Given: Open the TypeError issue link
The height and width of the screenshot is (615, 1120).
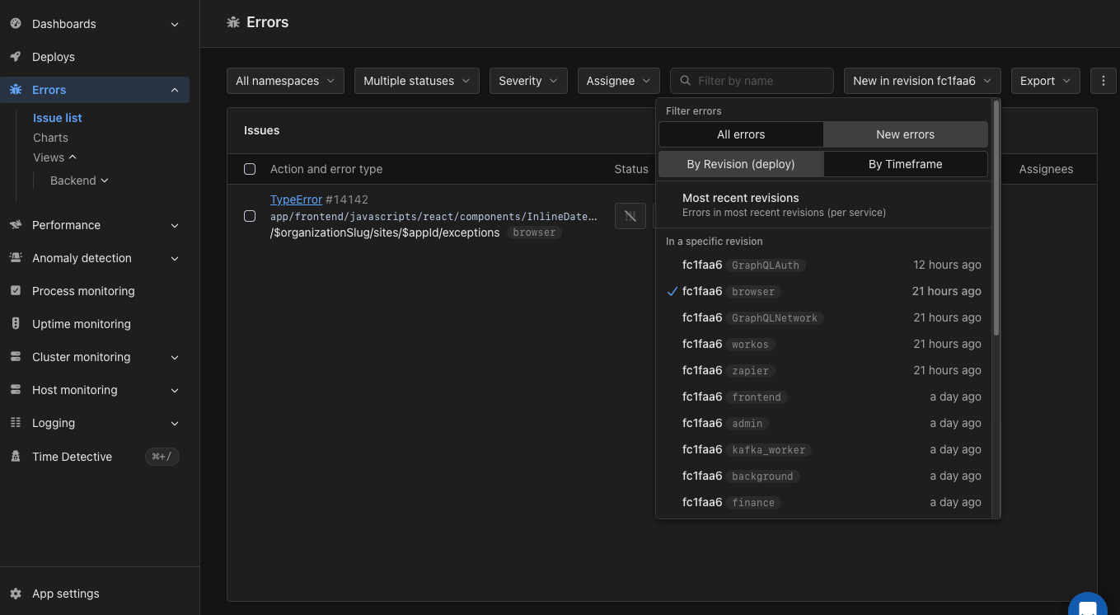Looking at the screenshot, I should coord(296,200).
